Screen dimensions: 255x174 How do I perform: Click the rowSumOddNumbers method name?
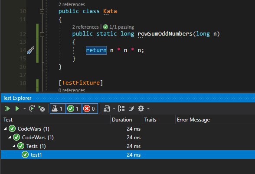coord(165,34)
